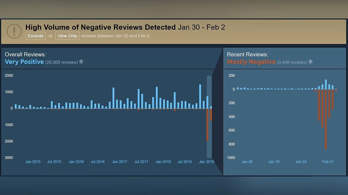348x195 pixels.
Task: Click the exclamation warning icon in banner
Action: (x=14, y=31)
